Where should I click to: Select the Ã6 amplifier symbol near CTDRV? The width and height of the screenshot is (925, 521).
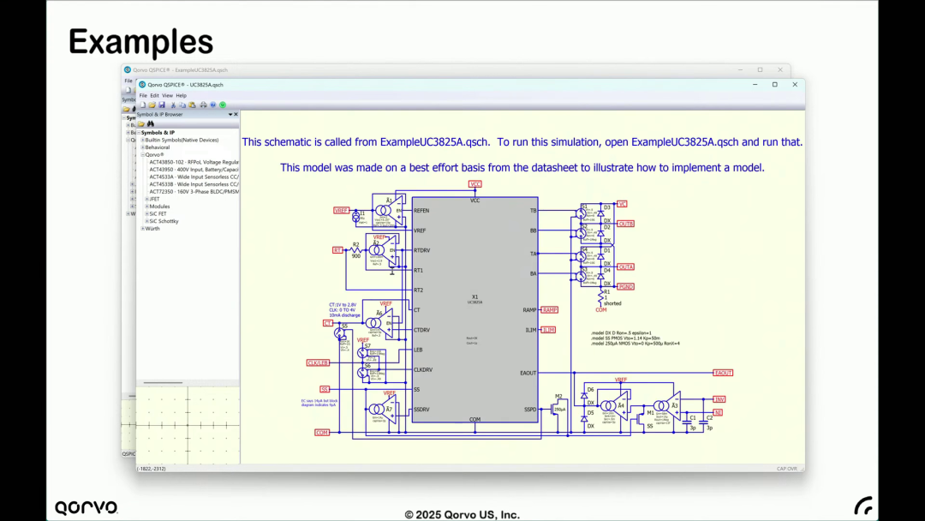pyautogui.click(x=380, y=323)
